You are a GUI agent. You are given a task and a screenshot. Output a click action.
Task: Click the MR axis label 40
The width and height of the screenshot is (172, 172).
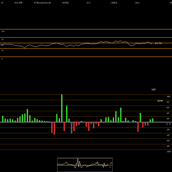[x=168, y=113]
